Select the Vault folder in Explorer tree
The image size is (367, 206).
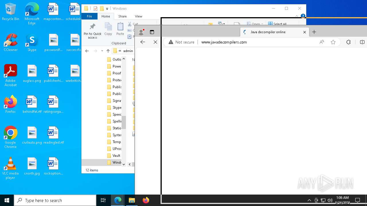click(114, 156)
